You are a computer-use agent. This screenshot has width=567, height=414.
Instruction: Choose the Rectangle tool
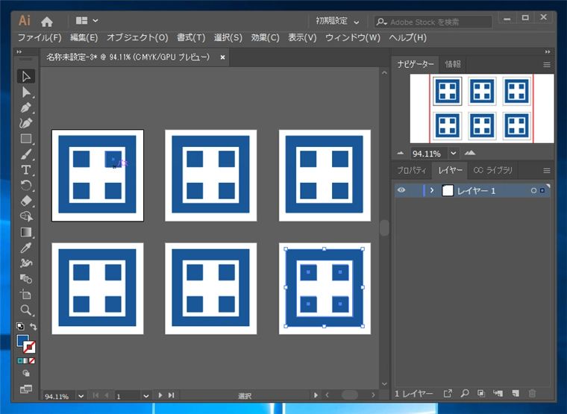pos(26,139)
